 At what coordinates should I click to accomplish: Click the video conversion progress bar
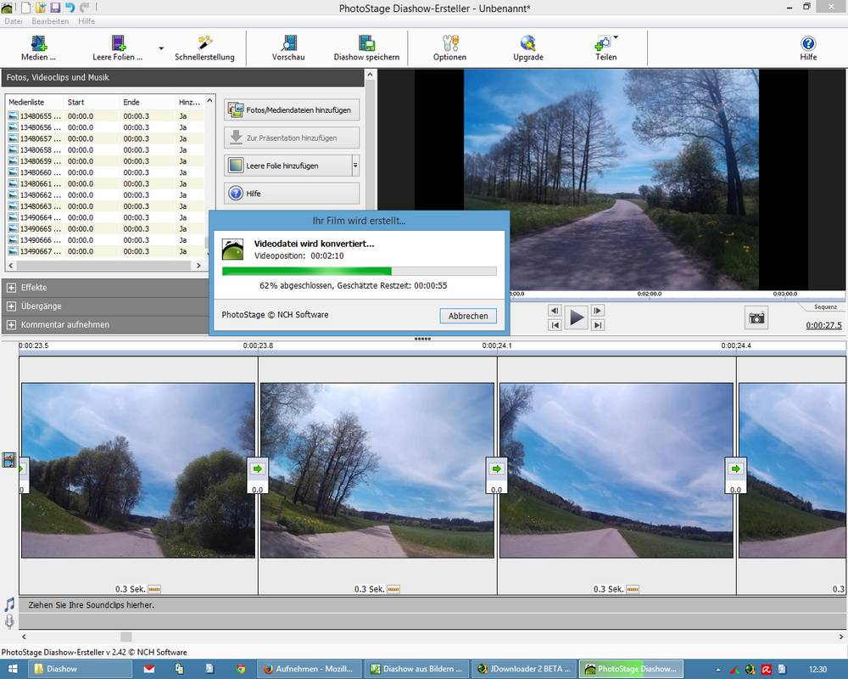click(359, 272)
